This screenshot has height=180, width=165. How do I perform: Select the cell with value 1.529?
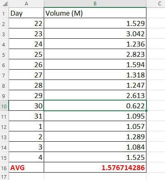pyautogui.click(x=95, y=23)
